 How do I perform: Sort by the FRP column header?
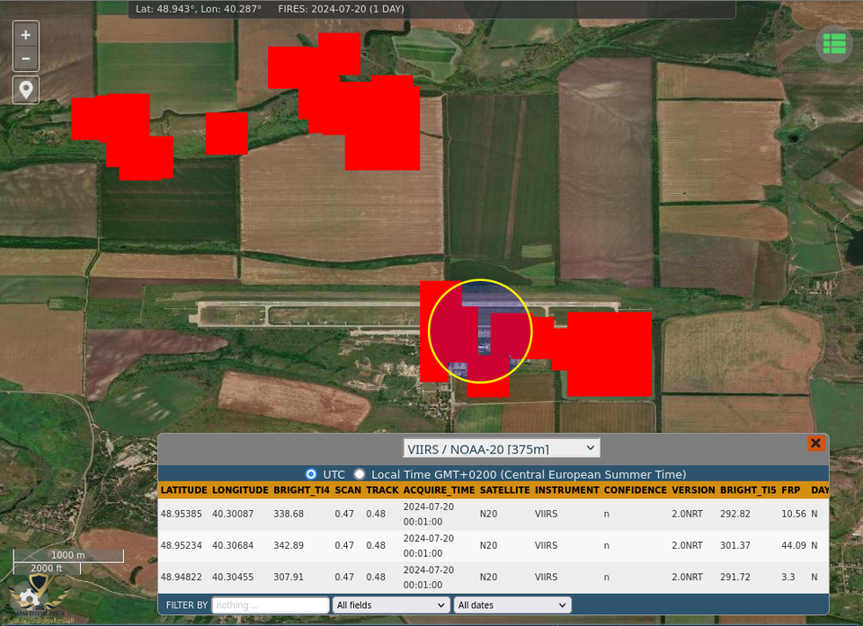[x=790, y=490]
